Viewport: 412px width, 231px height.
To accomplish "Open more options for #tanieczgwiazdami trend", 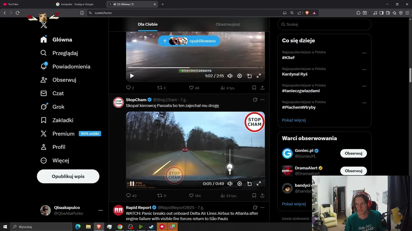I will pos(364,86).
